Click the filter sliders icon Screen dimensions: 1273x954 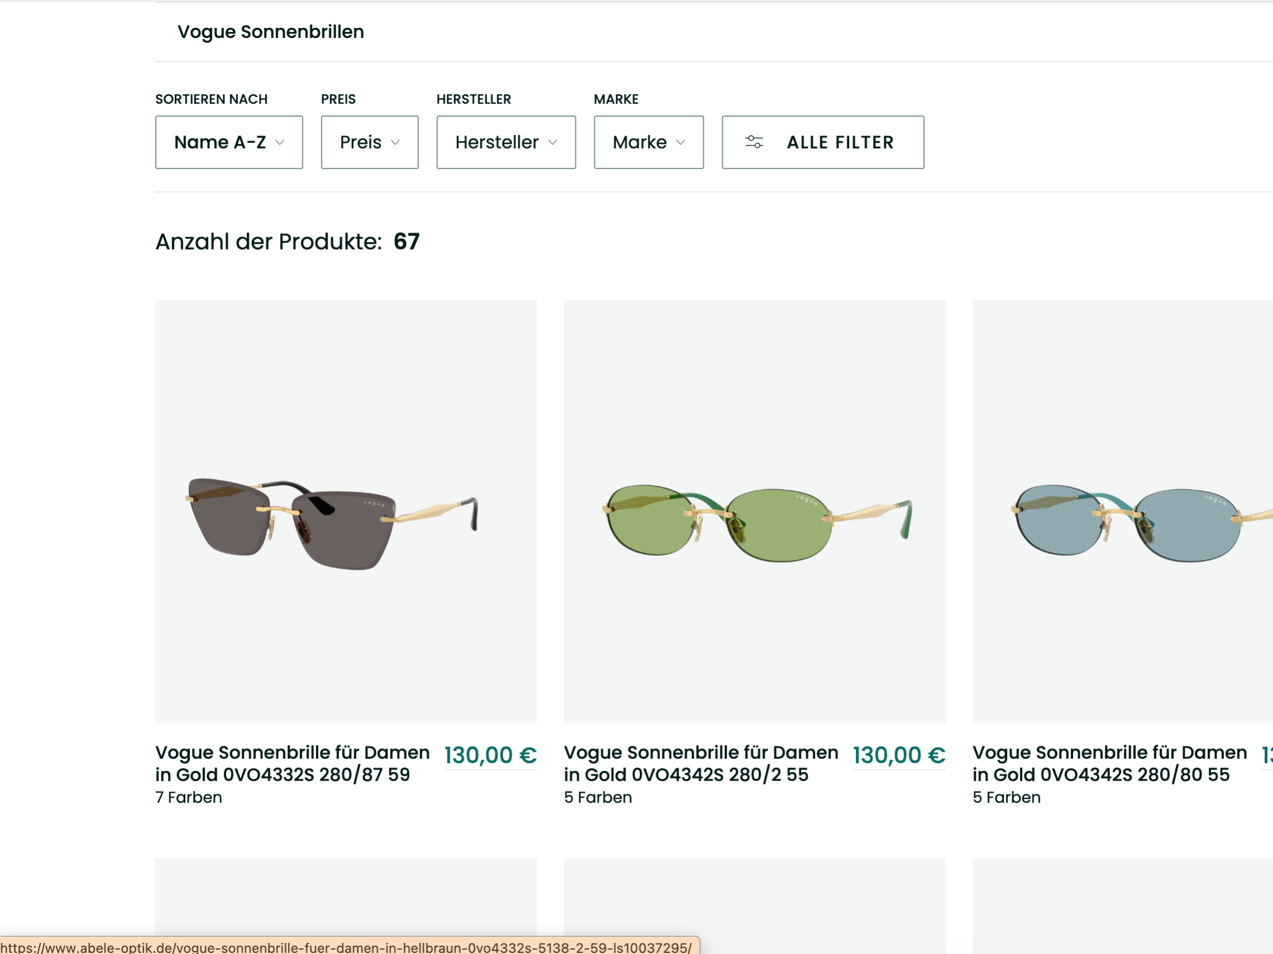754,142
